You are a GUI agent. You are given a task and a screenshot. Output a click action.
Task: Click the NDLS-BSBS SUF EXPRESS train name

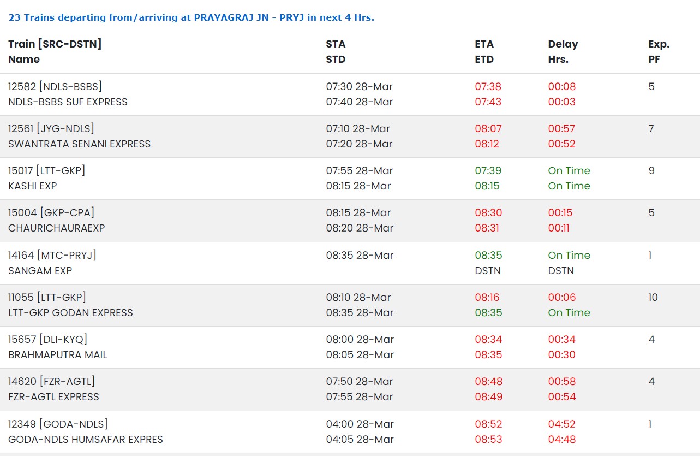(68, 102)
